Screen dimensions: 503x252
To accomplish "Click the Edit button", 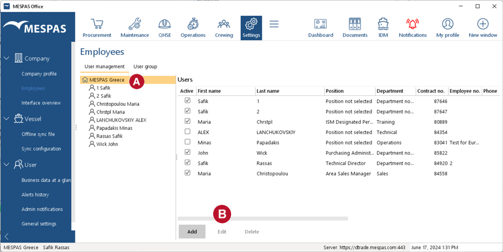I will point(222,232).
